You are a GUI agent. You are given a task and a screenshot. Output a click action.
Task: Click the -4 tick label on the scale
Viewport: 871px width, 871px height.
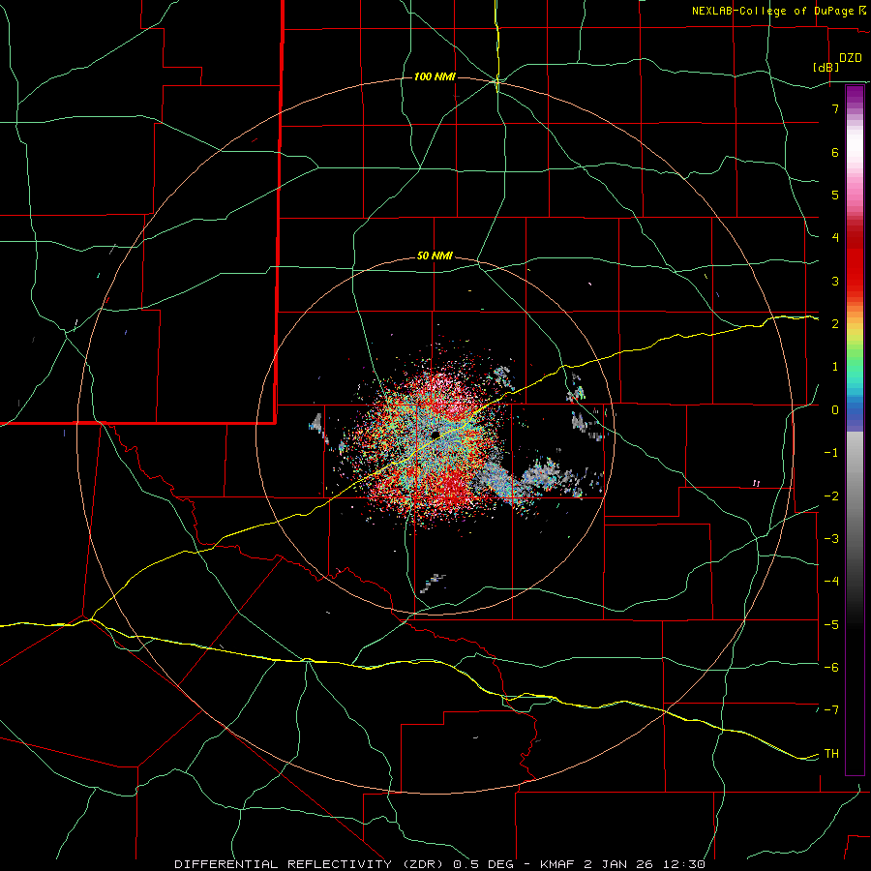point(831,581)
